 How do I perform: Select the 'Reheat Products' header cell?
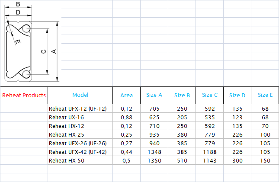pyautogui.click(x=24, y=96)
